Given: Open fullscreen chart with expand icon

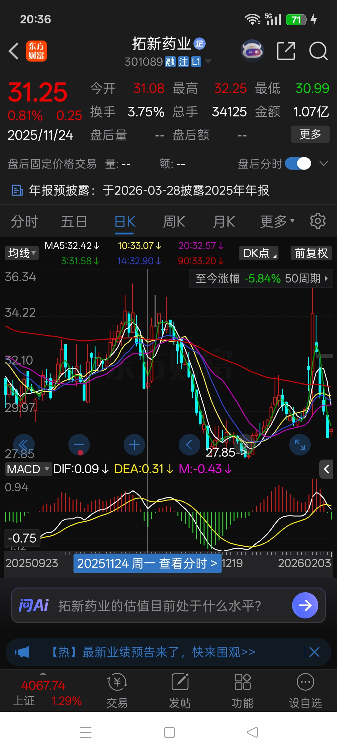Looking at the screenshot, I should click(x=300, y=445).
